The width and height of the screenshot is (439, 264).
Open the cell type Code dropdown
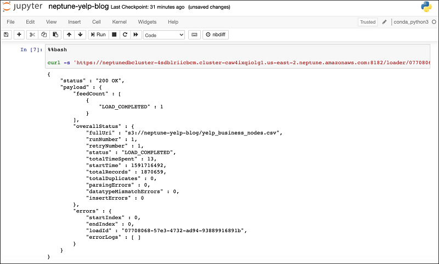click(x=164, y=35)
